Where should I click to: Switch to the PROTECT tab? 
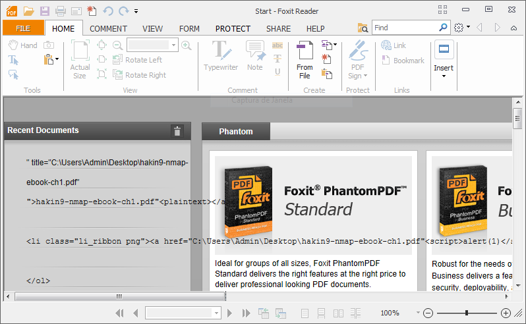pos(233,29)
